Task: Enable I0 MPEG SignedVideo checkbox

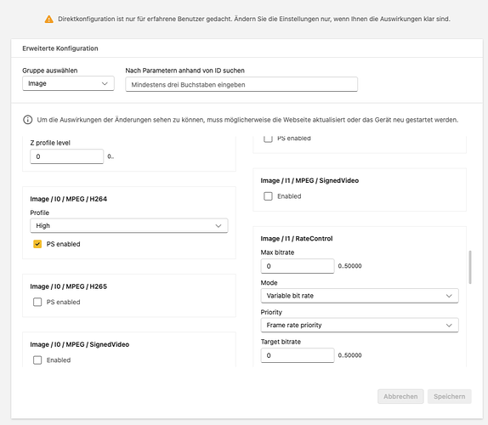Action: 37,360
